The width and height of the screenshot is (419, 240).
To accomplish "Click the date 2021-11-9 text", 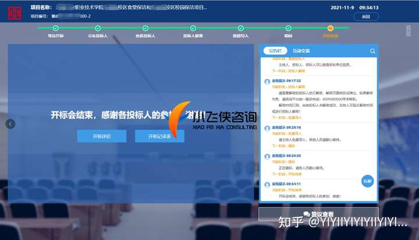I will coord(342,8).
